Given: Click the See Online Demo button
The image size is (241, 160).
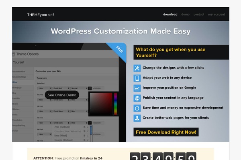Looking at the screenshot, I should pos(62,95).
